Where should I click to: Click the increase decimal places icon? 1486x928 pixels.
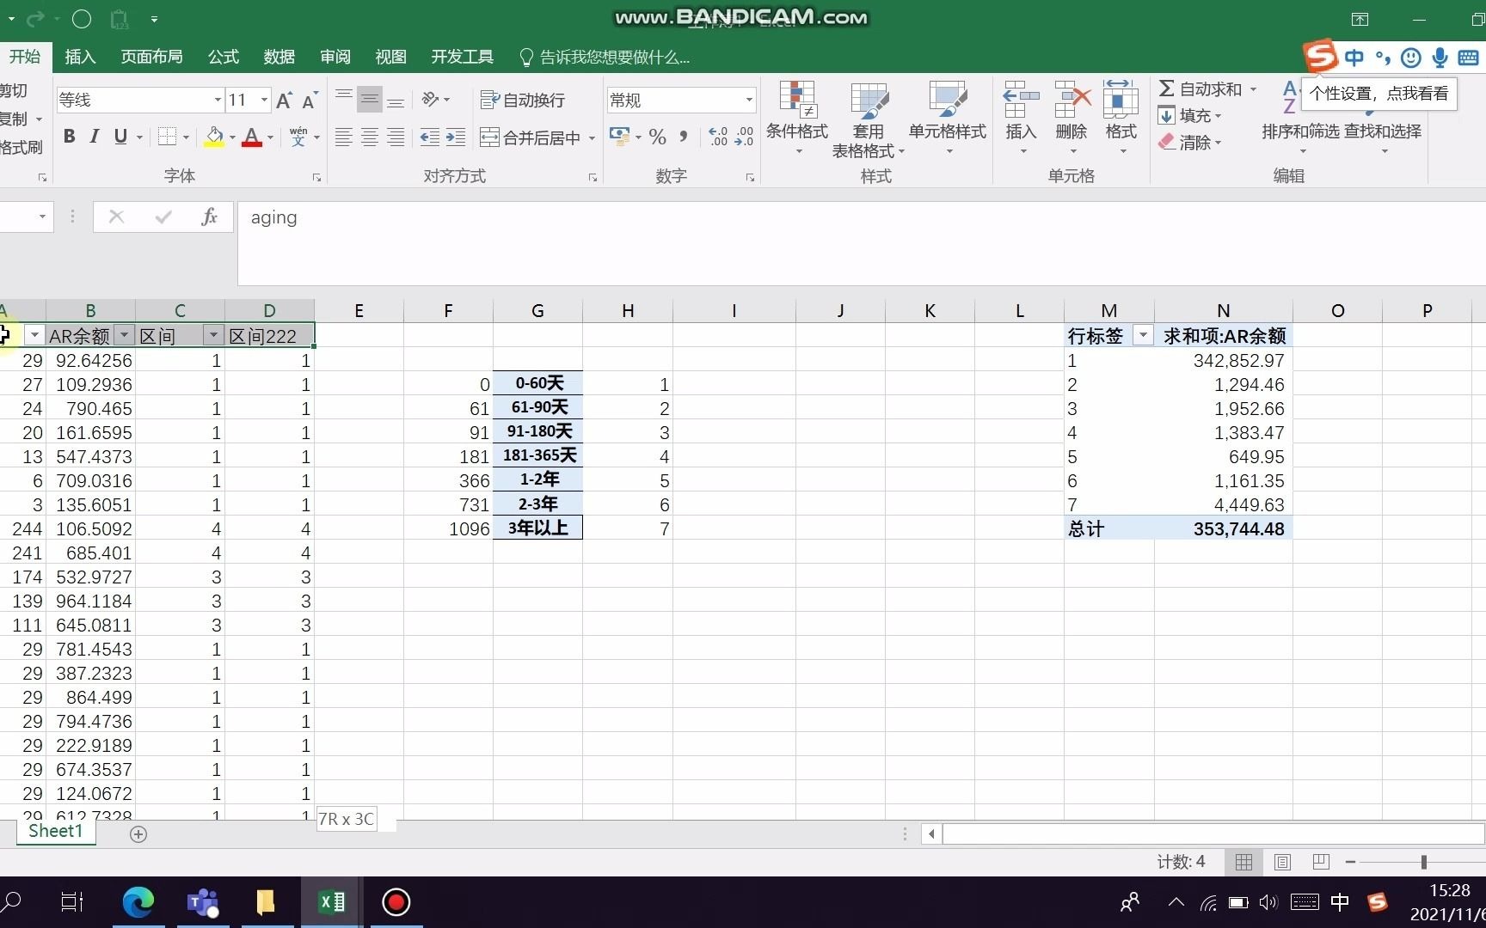coord(718,137)
